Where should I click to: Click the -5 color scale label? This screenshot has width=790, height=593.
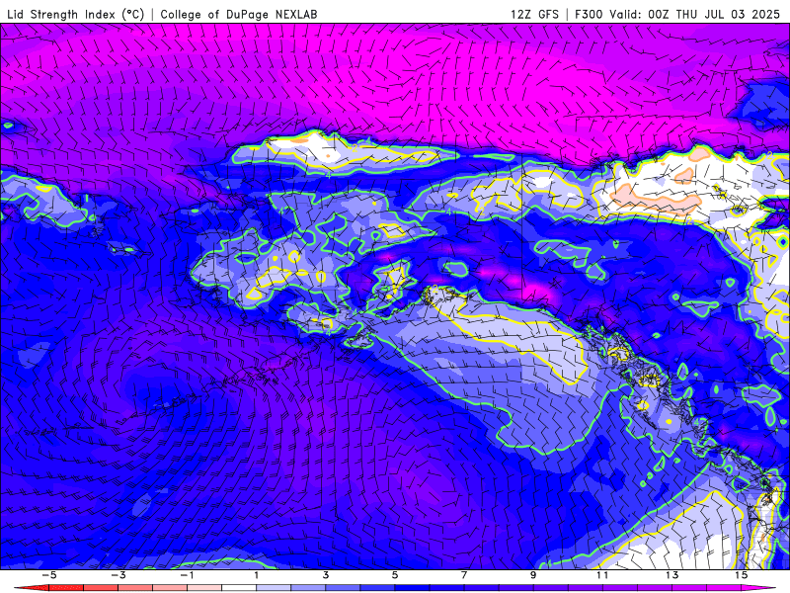pyautogui.click(x=48, y=575)
